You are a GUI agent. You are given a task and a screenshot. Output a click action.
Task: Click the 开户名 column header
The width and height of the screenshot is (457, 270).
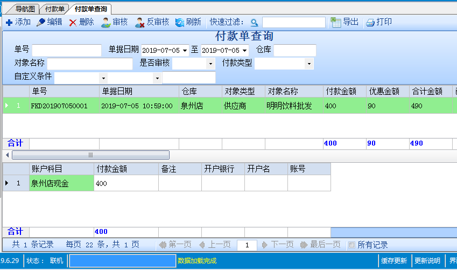click(x=266, y=169)
